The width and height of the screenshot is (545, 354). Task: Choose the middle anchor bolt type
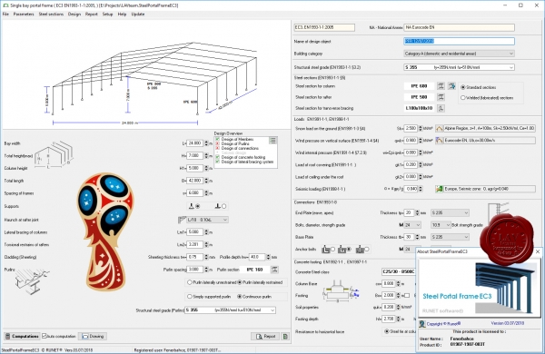pyautogui.click(x=349, y=249)
